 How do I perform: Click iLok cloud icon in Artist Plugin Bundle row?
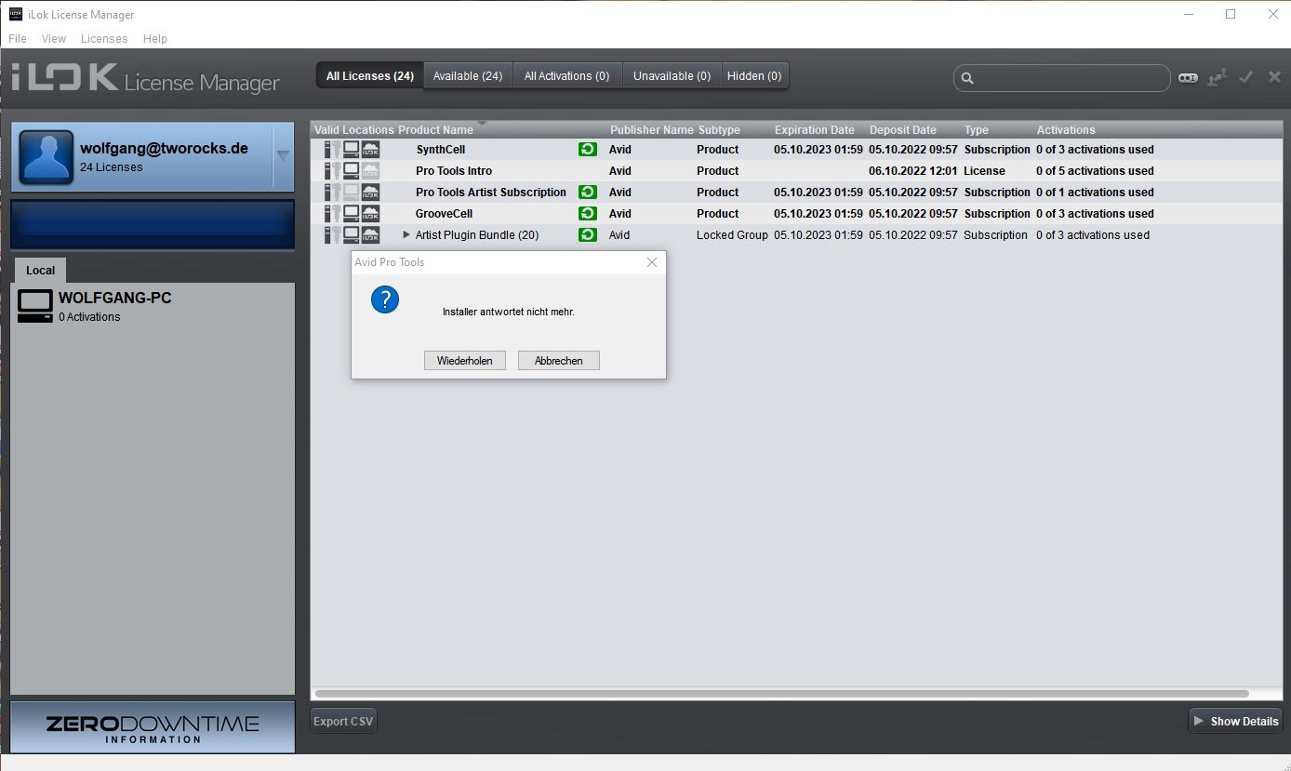370,234
